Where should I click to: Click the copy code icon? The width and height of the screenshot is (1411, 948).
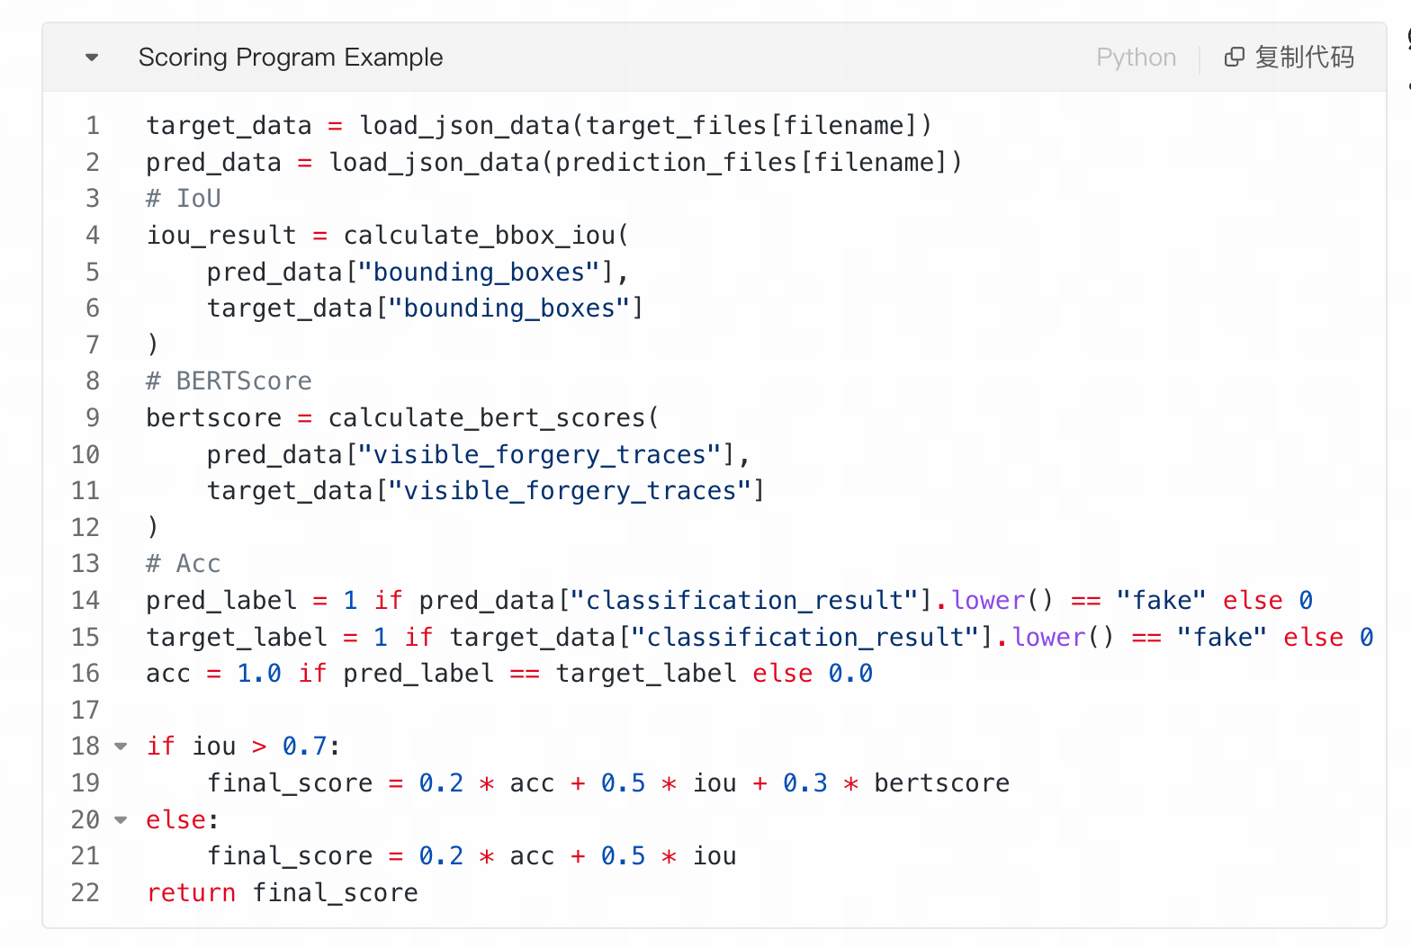[x=1234, y=58]
